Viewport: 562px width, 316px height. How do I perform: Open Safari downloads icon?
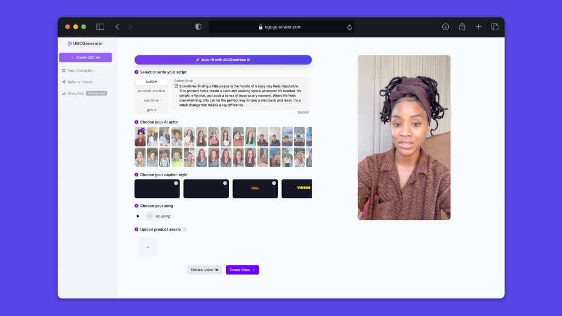pyautogui.click(x=446, y=27)
